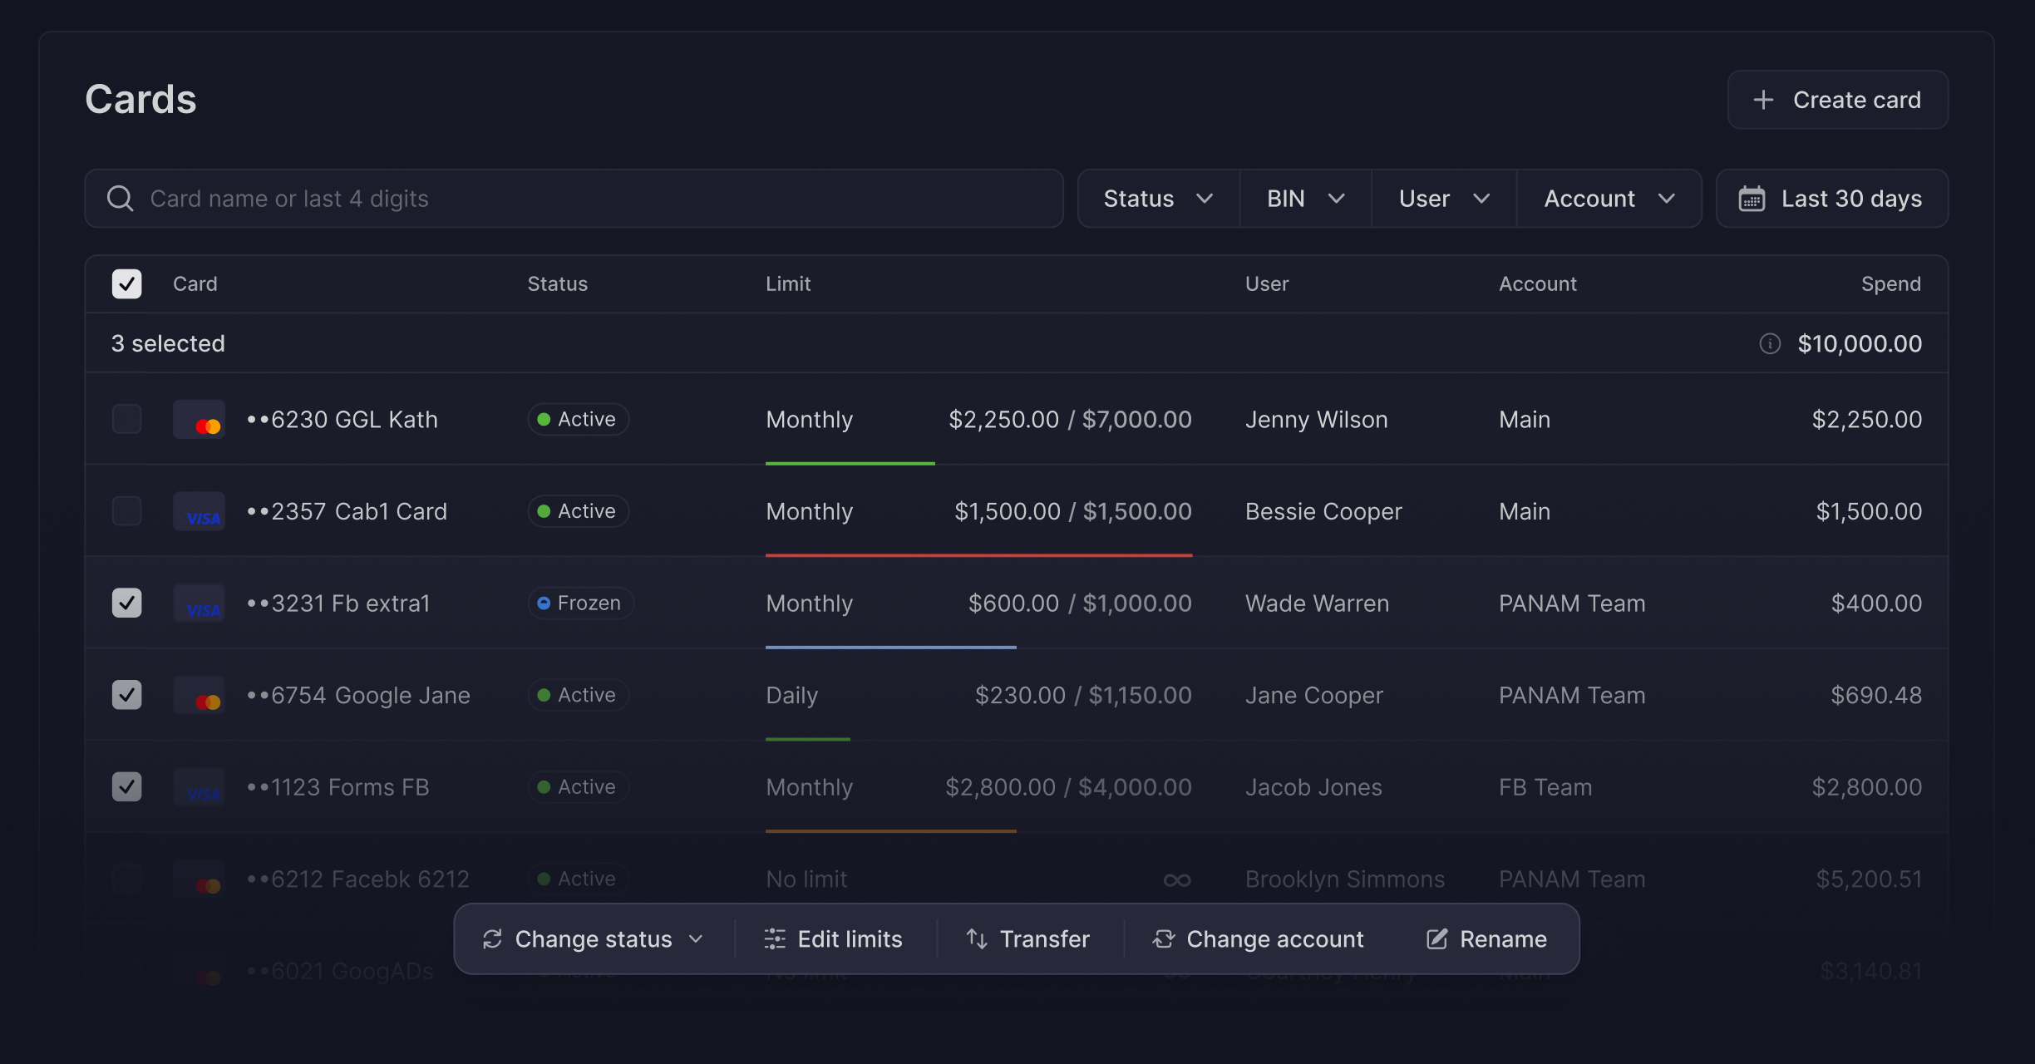Click the info icon beside $10,000.00 total
This screenshot has height=1064, width=2035.
pos(1770,343)
